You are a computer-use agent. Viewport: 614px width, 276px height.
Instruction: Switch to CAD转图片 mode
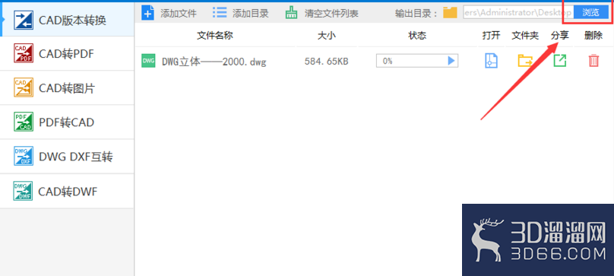coord(67,88)
